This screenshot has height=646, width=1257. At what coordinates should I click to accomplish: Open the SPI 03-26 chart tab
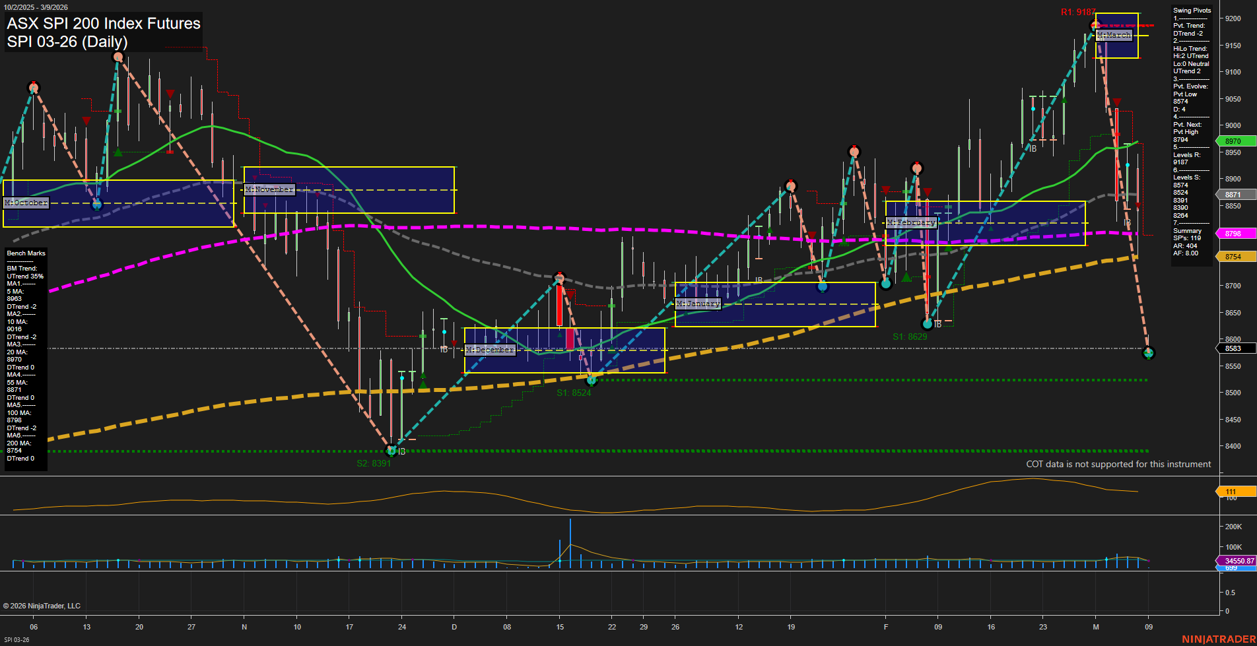[17, 639]
